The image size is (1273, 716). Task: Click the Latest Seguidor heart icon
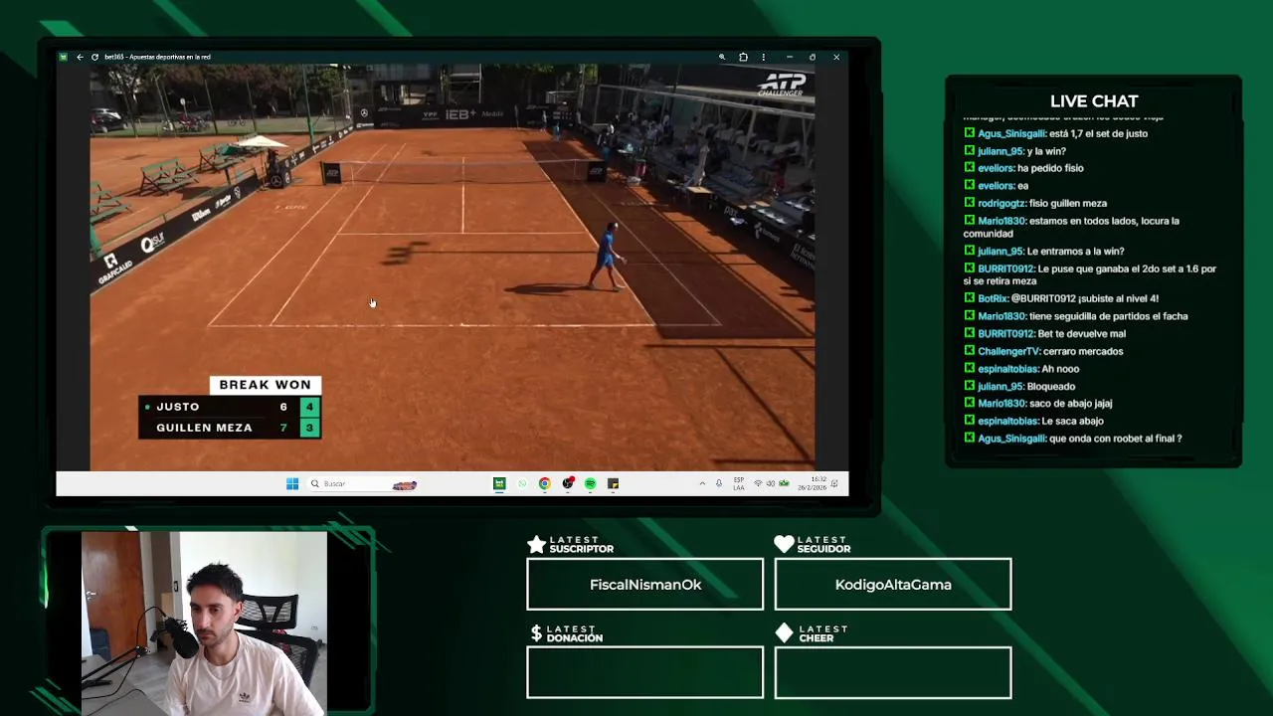784,544
